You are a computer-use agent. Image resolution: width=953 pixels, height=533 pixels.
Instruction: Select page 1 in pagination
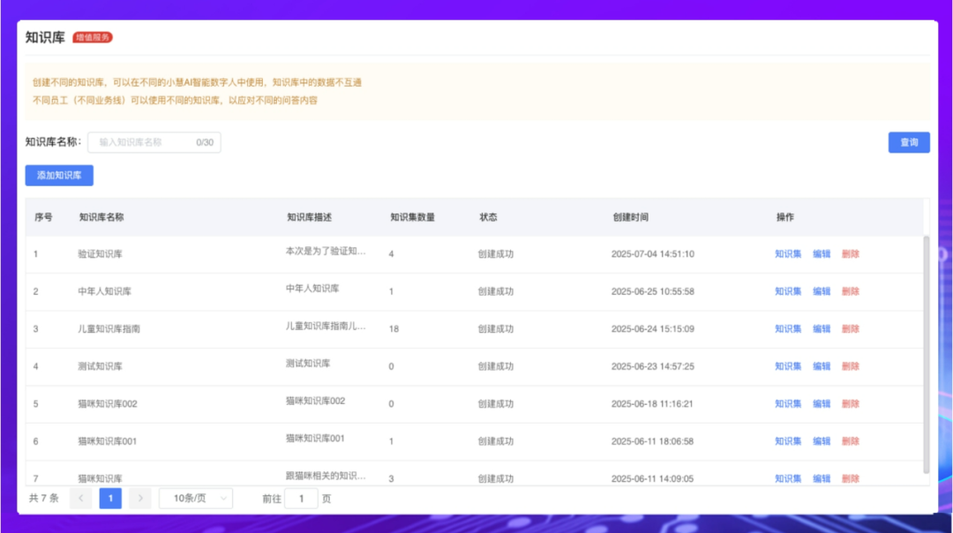110,499
